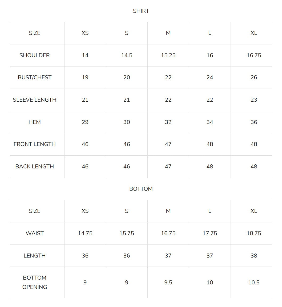Click the WAIST row label
282x307 pixels.
point(34,233)
